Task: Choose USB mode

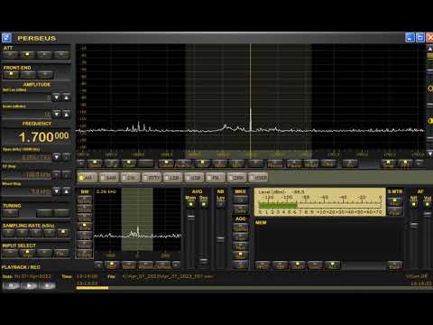Action: 194,178
